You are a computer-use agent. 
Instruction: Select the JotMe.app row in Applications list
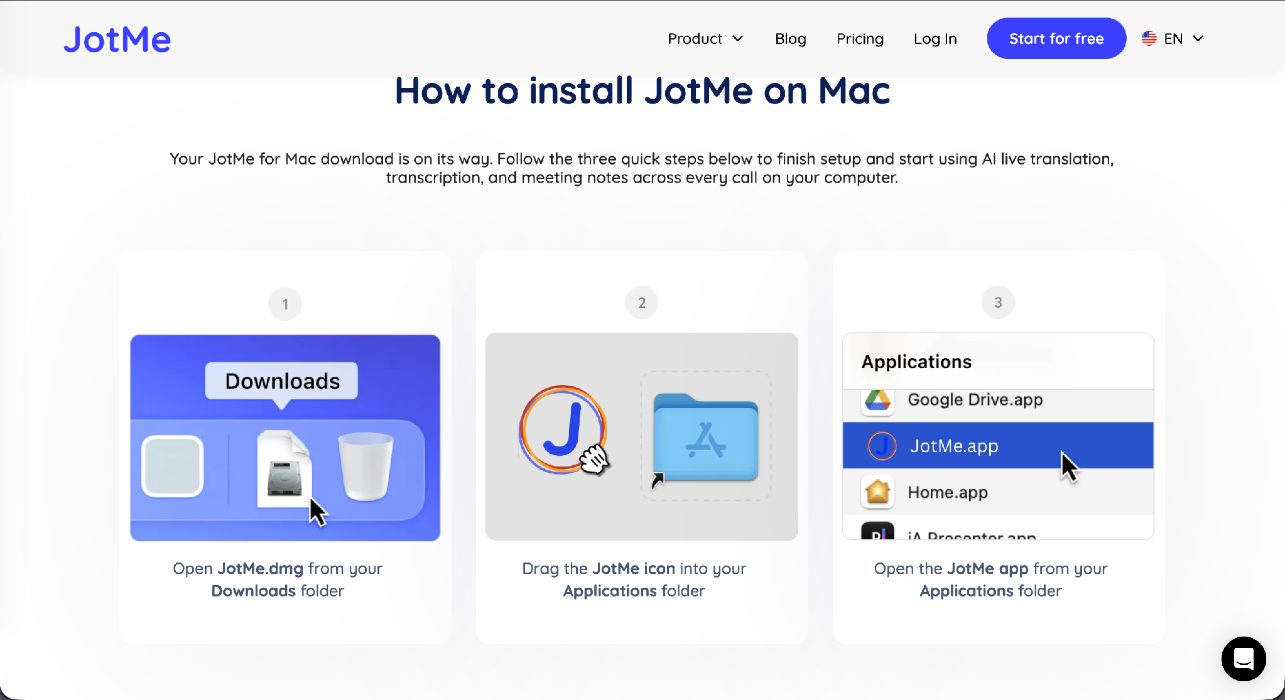998,446
